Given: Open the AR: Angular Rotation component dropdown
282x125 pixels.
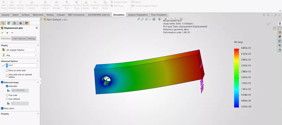Looking at the screenshot, I should [x=21, y=50].
